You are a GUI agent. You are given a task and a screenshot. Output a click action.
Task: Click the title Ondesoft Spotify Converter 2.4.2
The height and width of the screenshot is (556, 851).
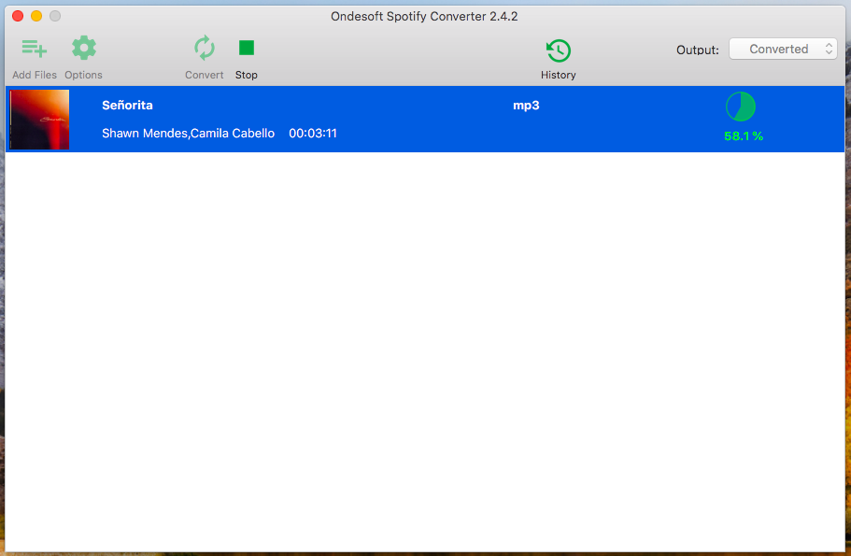coord(424,16)
